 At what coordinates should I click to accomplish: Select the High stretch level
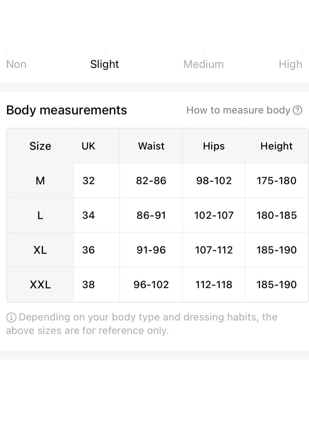click(x=290, y=64)
